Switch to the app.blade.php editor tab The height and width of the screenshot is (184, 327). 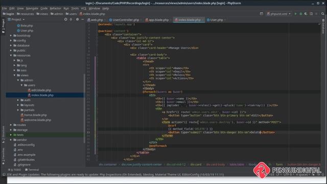point(158,20)
